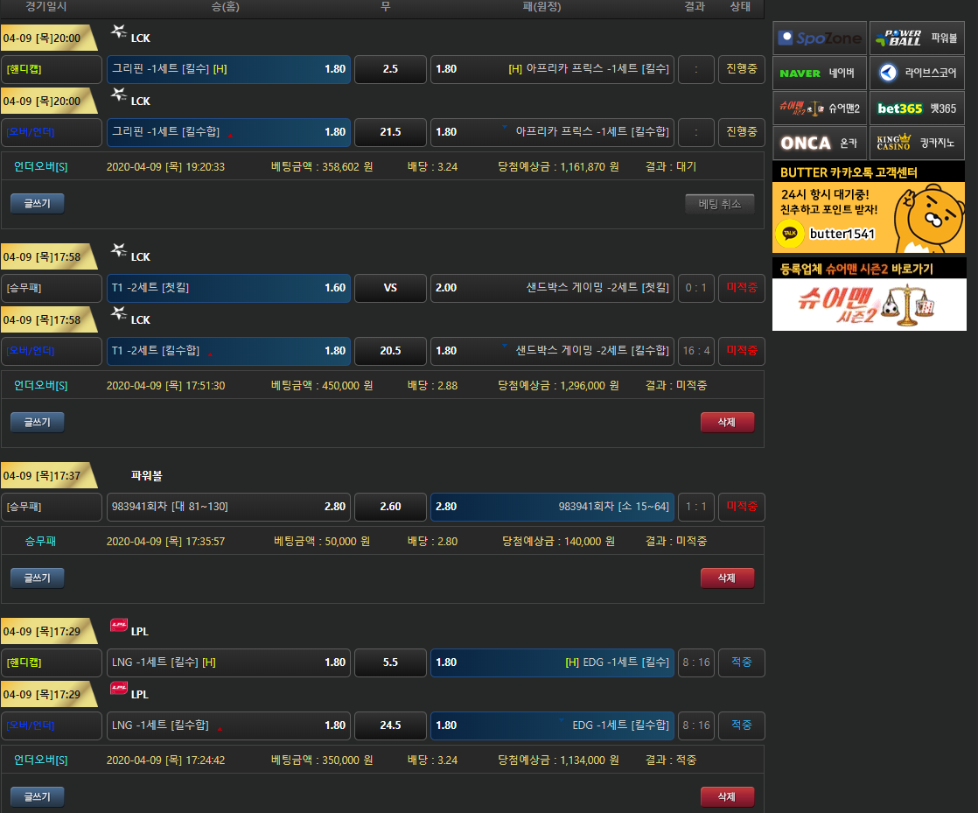Delete the 450,000 원 bet with 삭제
Screen dimensions: 978x813
727,423
